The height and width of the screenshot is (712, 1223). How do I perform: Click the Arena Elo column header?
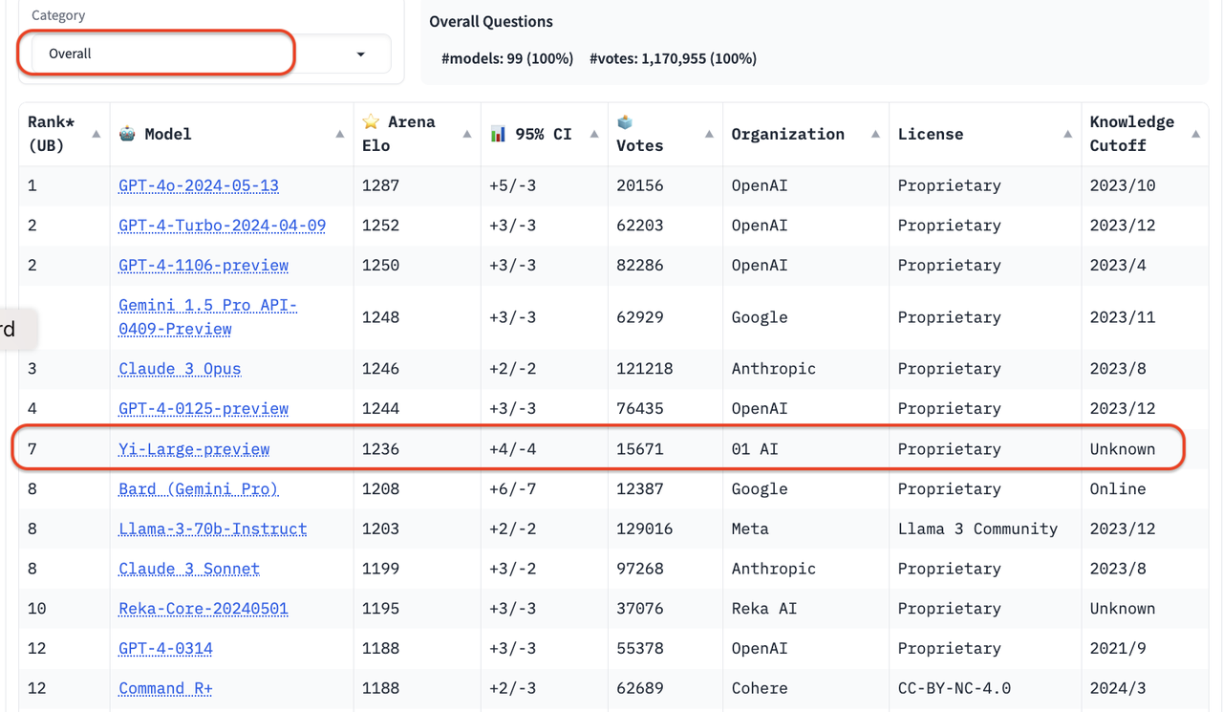pos(398,134)
